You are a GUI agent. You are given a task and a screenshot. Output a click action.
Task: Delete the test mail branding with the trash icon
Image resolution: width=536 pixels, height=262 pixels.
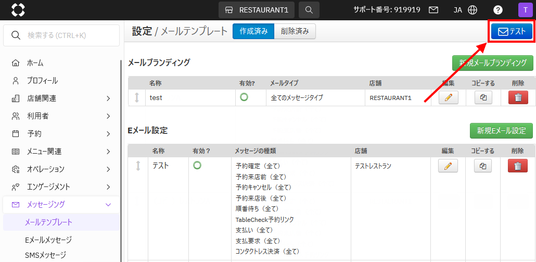tap(517, 97)
